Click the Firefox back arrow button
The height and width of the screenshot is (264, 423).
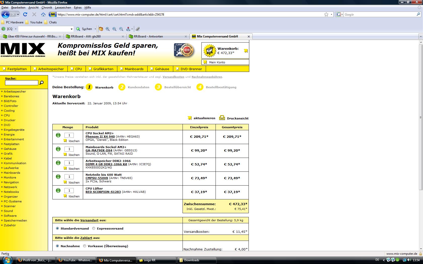pyautogui.click(x=6, y=14)
